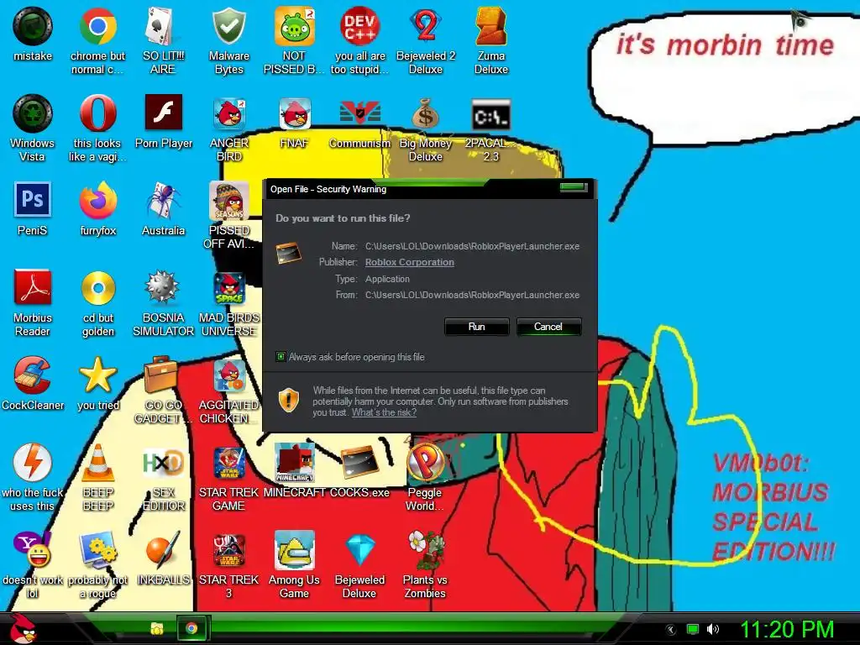Open the ANGER BIRD icon
Screen dimensions: 860x645
click(228, 113)
